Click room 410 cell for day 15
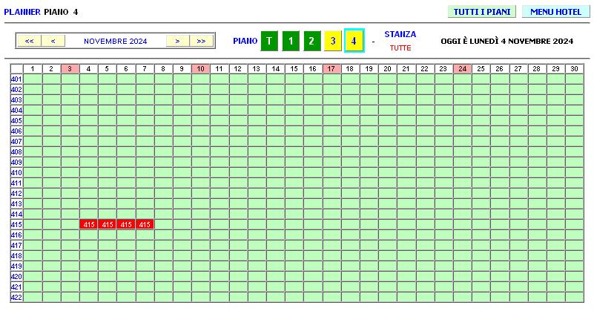 point(294,172)
